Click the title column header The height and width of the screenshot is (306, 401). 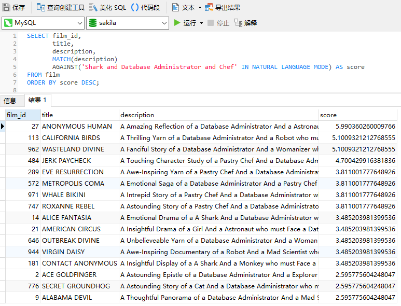[80, 115]
